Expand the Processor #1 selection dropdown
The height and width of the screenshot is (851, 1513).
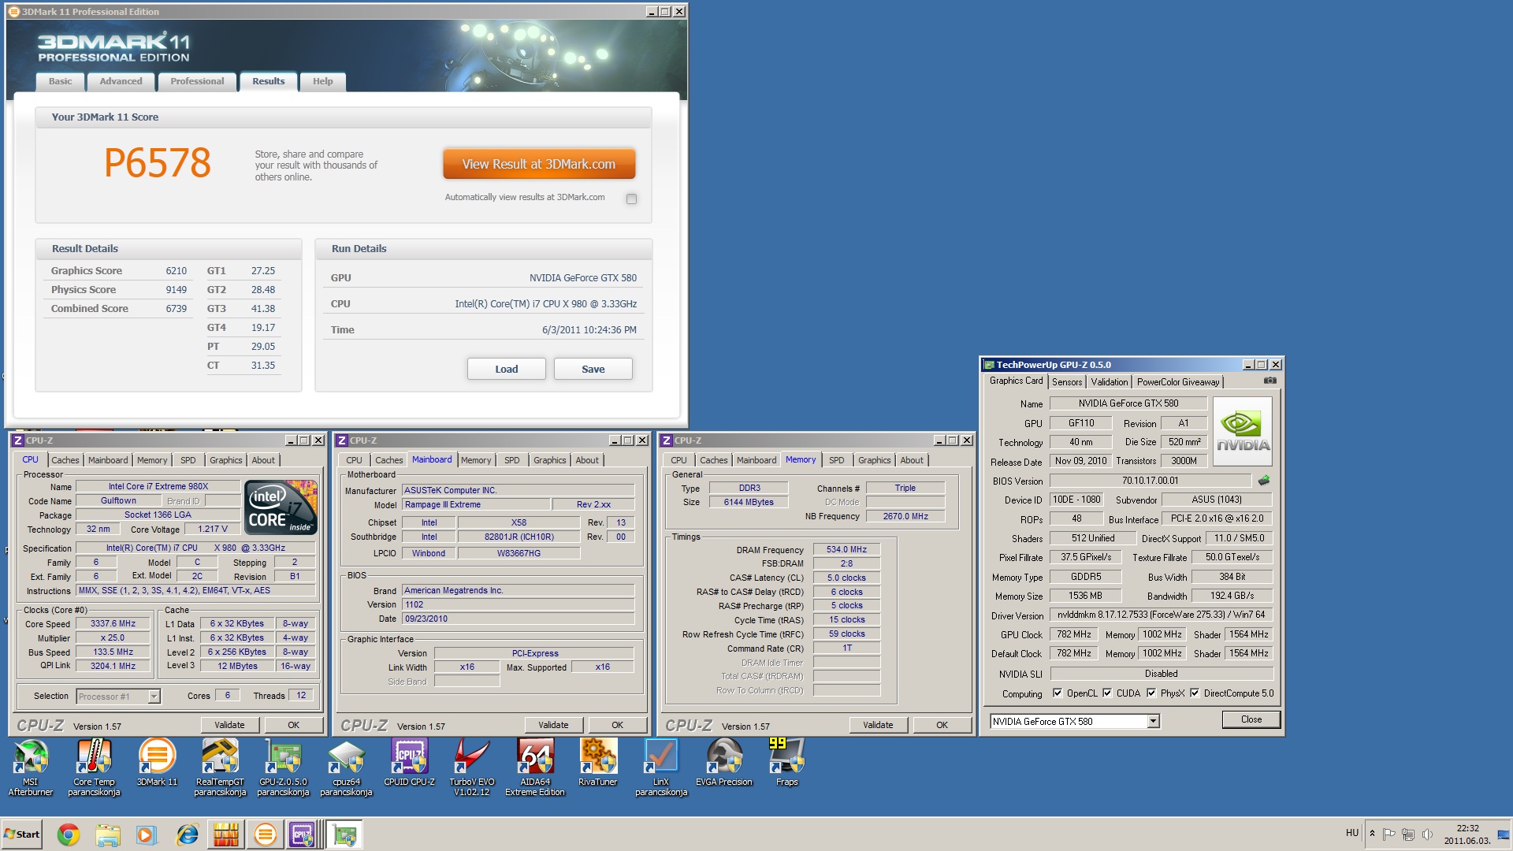[154, 697]
